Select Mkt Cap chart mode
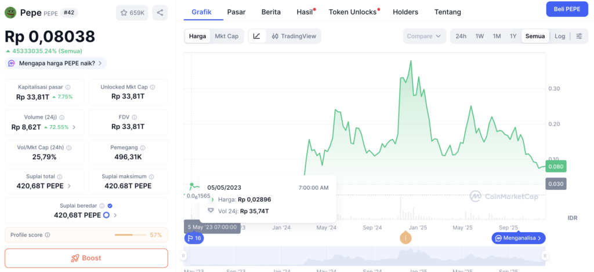The height and width of the screenshot is (272, 594). coord(227,36)
